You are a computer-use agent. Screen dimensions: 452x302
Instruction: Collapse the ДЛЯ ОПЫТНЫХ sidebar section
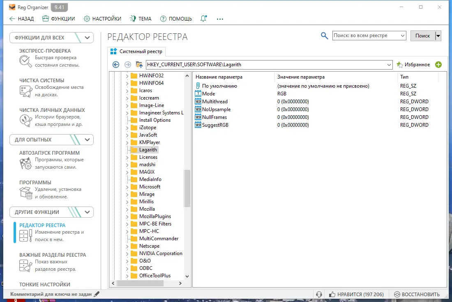(x=87, y=139)
